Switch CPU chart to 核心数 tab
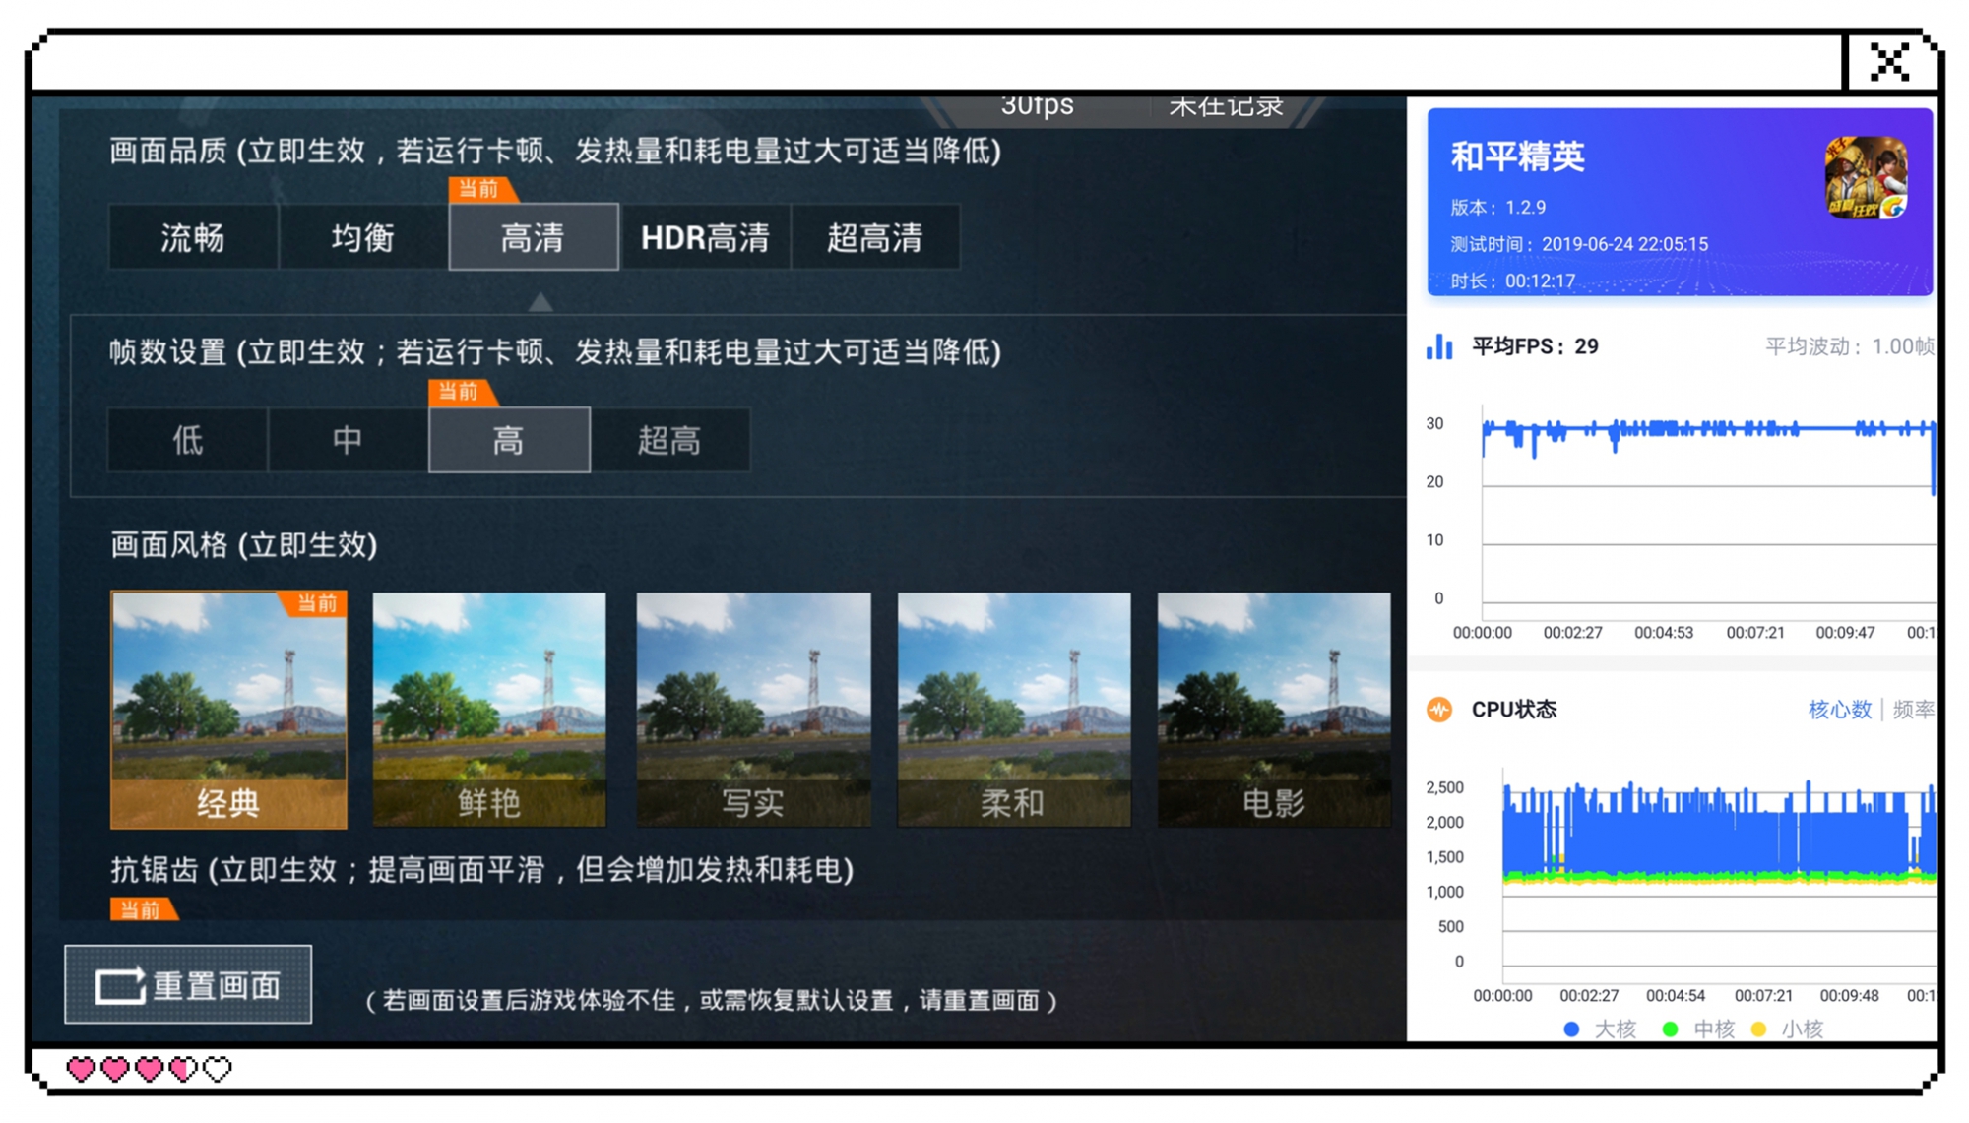 tap(1839, 710)
